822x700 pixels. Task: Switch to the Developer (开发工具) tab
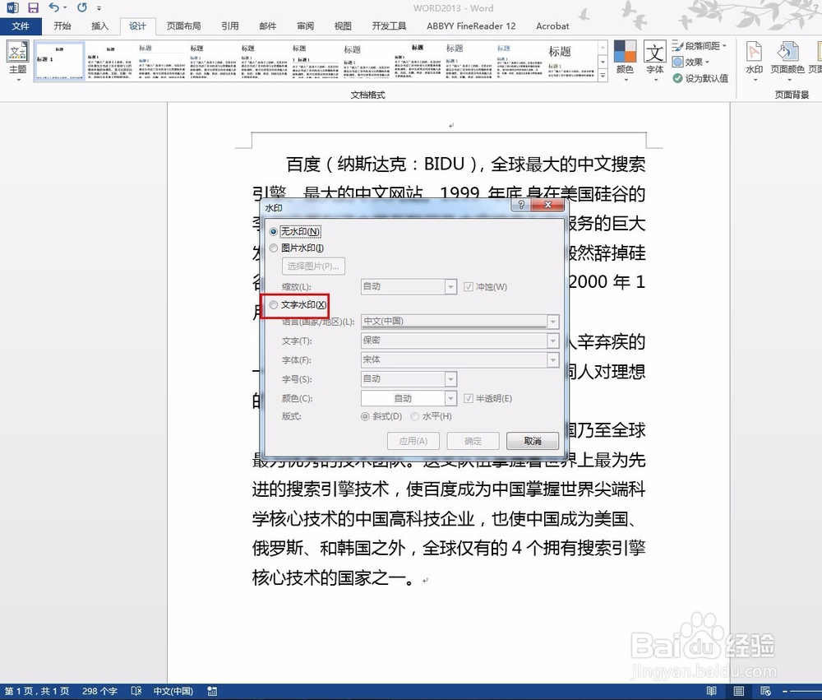[x=389, y=25]
